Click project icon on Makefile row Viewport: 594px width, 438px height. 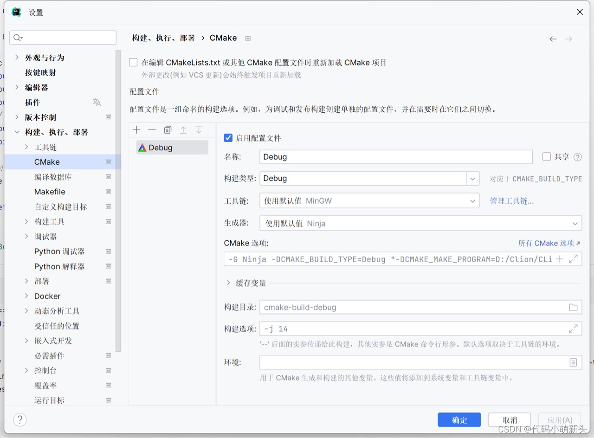click(x=109, y=192)
